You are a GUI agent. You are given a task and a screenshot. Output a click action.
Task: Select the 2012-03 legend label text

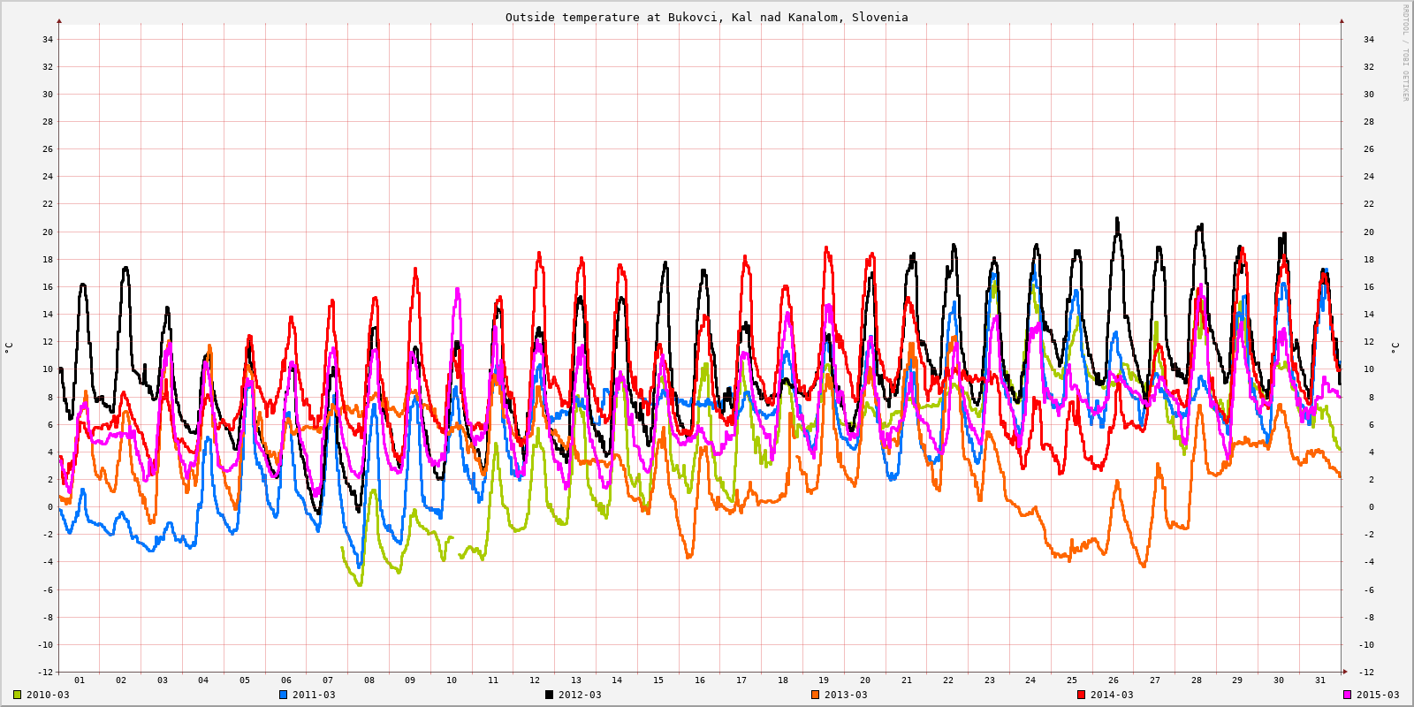click(x=580, y=695)
